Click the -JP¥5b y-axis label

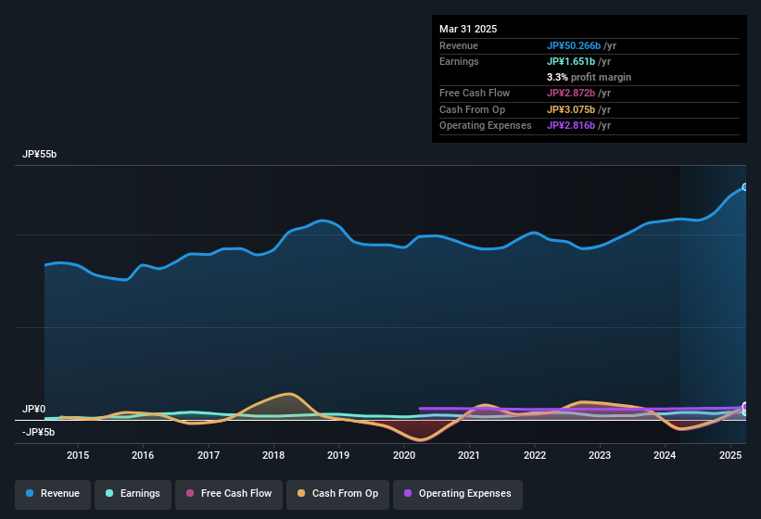[x=38, y=432]
